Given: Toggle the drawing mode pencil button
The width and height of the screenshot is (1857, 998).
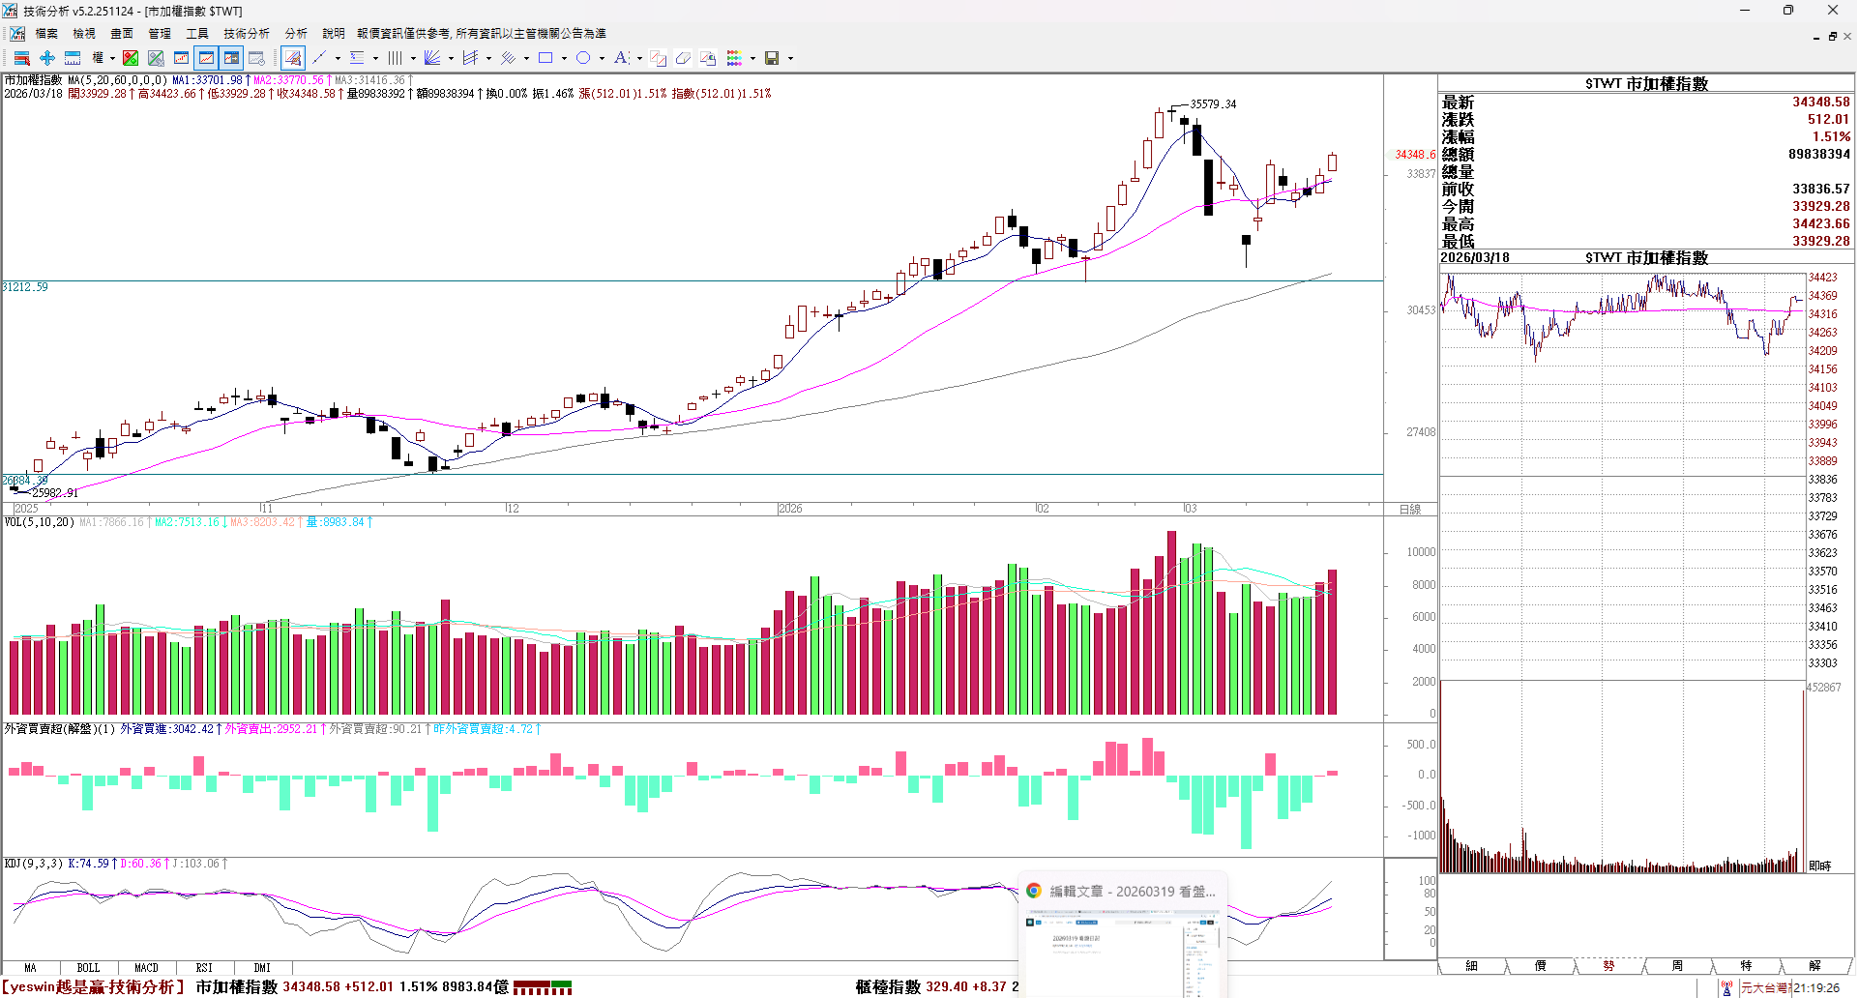Looking at the screenshot, I should [293, 58].
